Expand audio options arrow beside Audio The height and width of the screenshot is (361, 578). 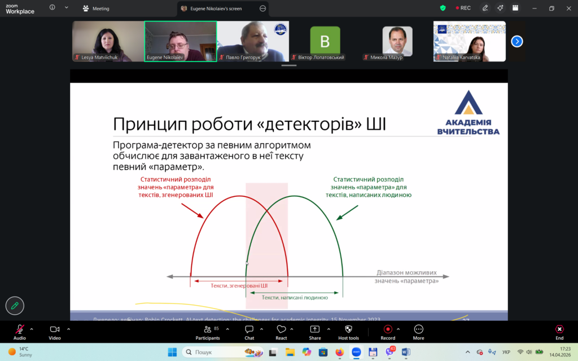tap(32, 329)
